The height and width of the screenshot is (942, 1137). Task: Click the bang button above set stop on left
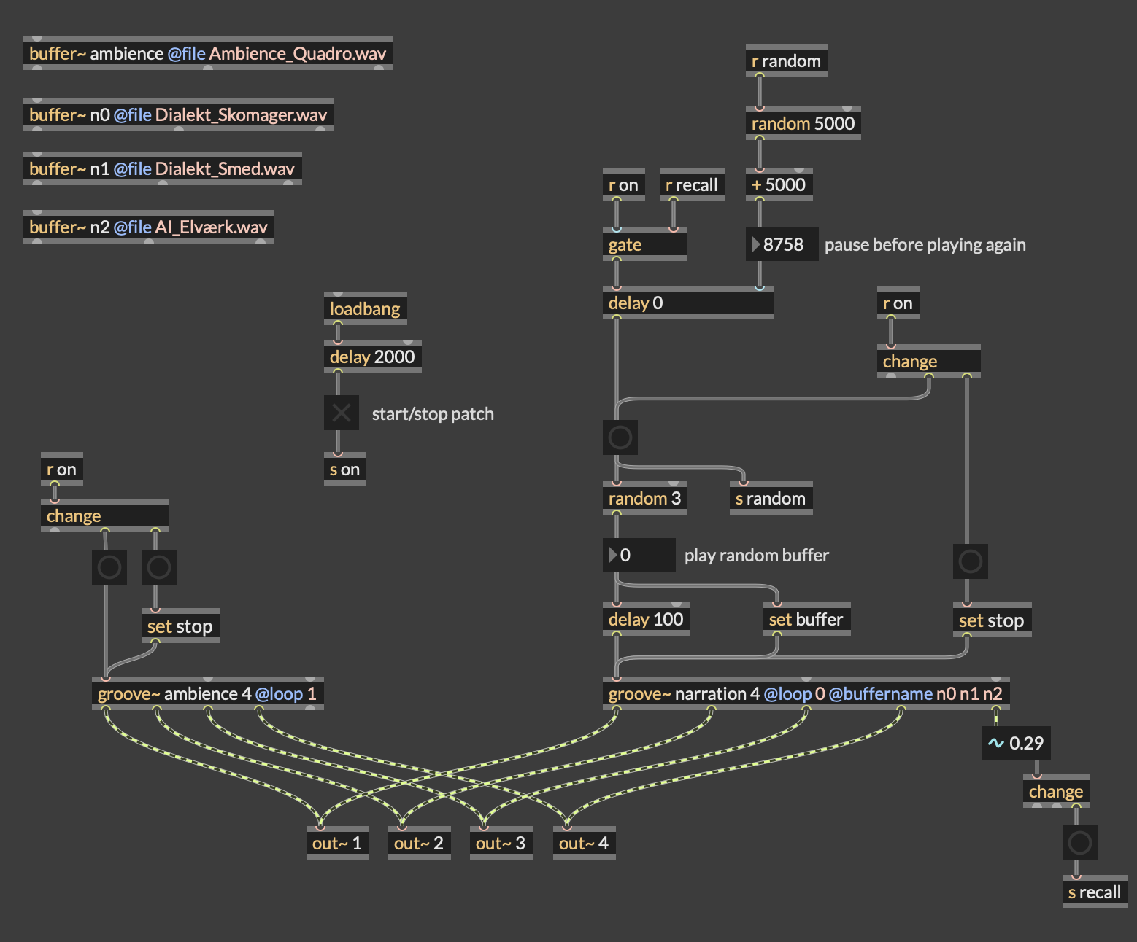coord(159,567)
